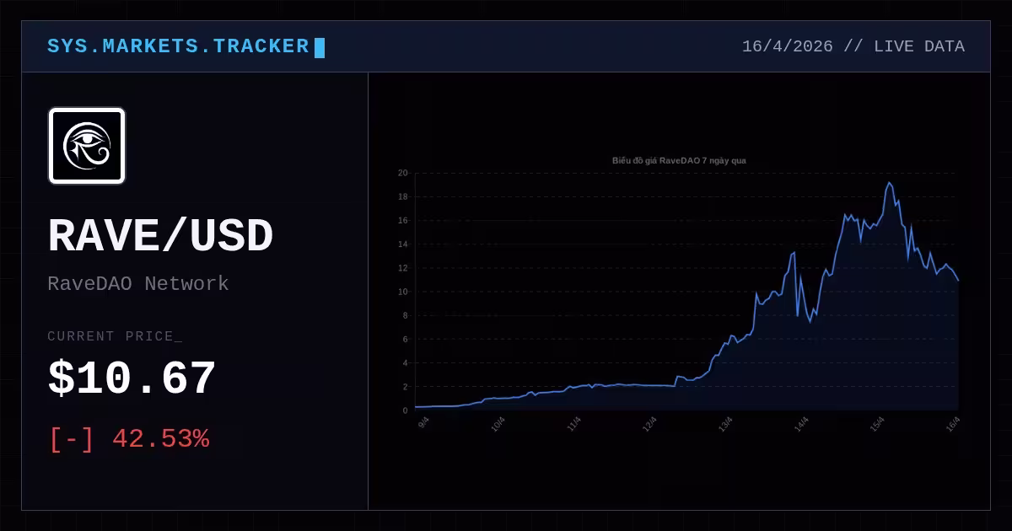Click the RaveDAO Network subtitle
Image resolution: width=1012 pixels, height=531 pixels.
[138, 284]
